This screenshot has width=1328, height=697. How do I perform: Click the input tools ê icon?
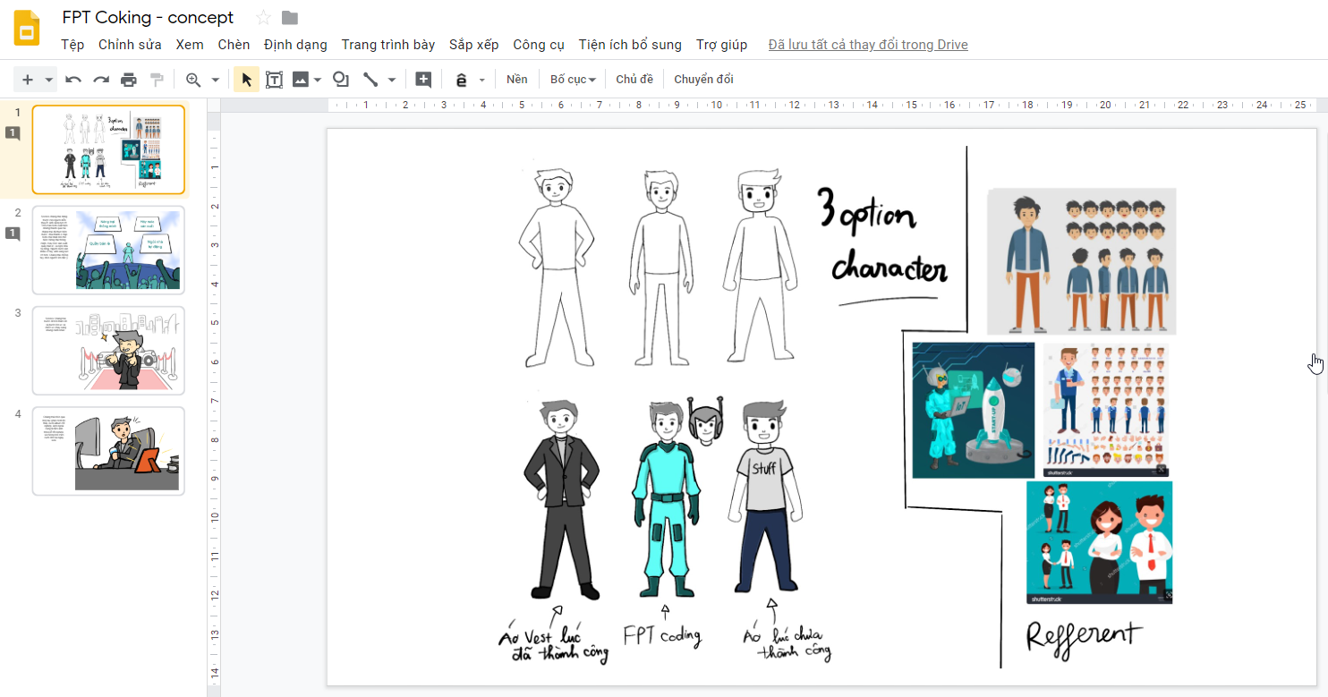(x=462, y=80)
